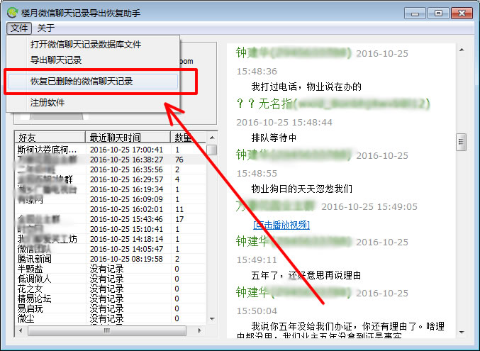Select the row dated 2016-10-25 16:09:09
The width and height of the screenshot is (480, 351).
point(111,199)
